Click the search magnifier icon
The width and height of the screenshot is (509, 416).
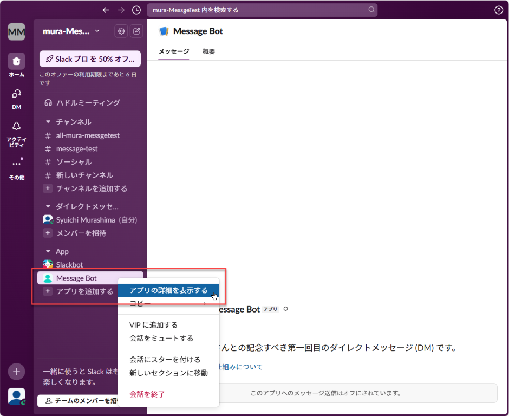tap(371, 10)
